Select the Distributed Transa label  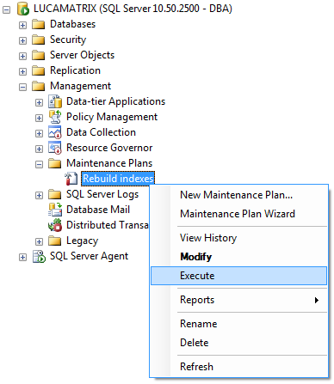point(108,225)
